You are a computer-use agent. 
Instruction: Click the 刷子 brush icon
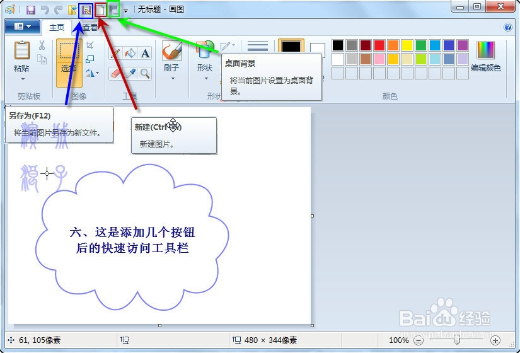point(172,50)
